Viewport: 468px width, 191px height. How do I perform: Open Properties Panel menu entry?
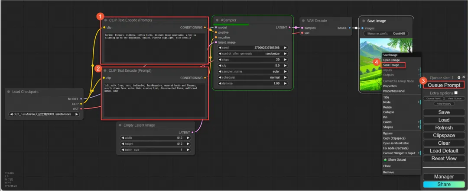[401, 91]
